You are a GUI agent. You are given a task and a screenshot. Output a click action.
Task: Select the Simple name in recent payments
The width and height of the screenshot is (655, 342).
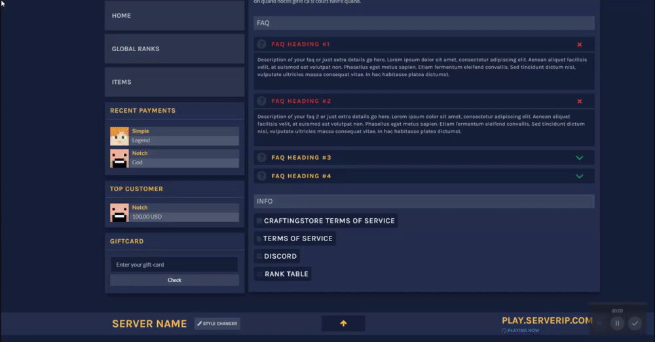140,131
